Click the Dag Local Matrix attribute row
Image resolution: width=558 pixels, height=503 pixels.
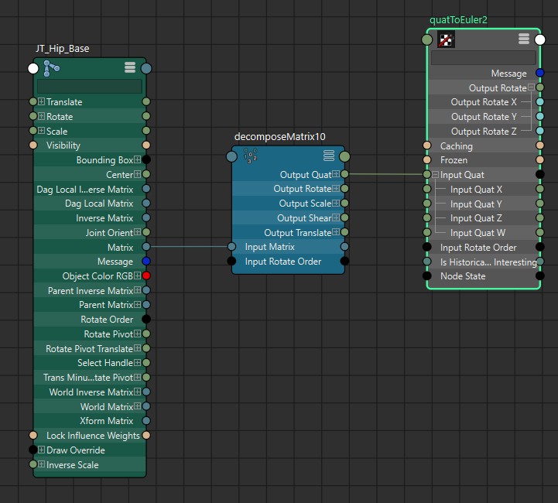pos(90,204)
